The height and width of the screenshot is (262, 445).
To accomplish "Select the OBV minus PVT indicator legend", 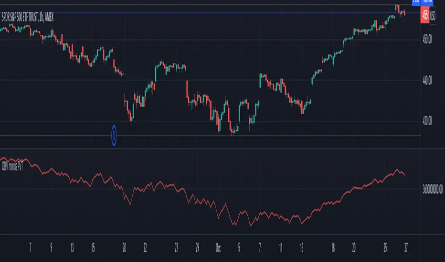I will click(x=12, y=166).
